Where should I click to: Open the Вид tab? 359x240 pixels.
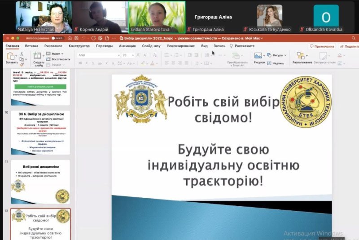click(205, 46)
